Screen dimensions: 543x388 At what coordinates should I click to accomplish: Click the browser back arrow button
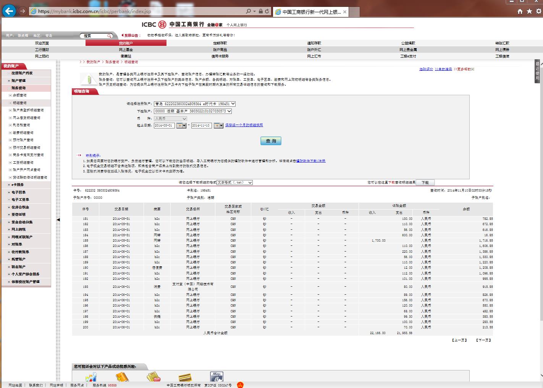(x=9, y=11)
